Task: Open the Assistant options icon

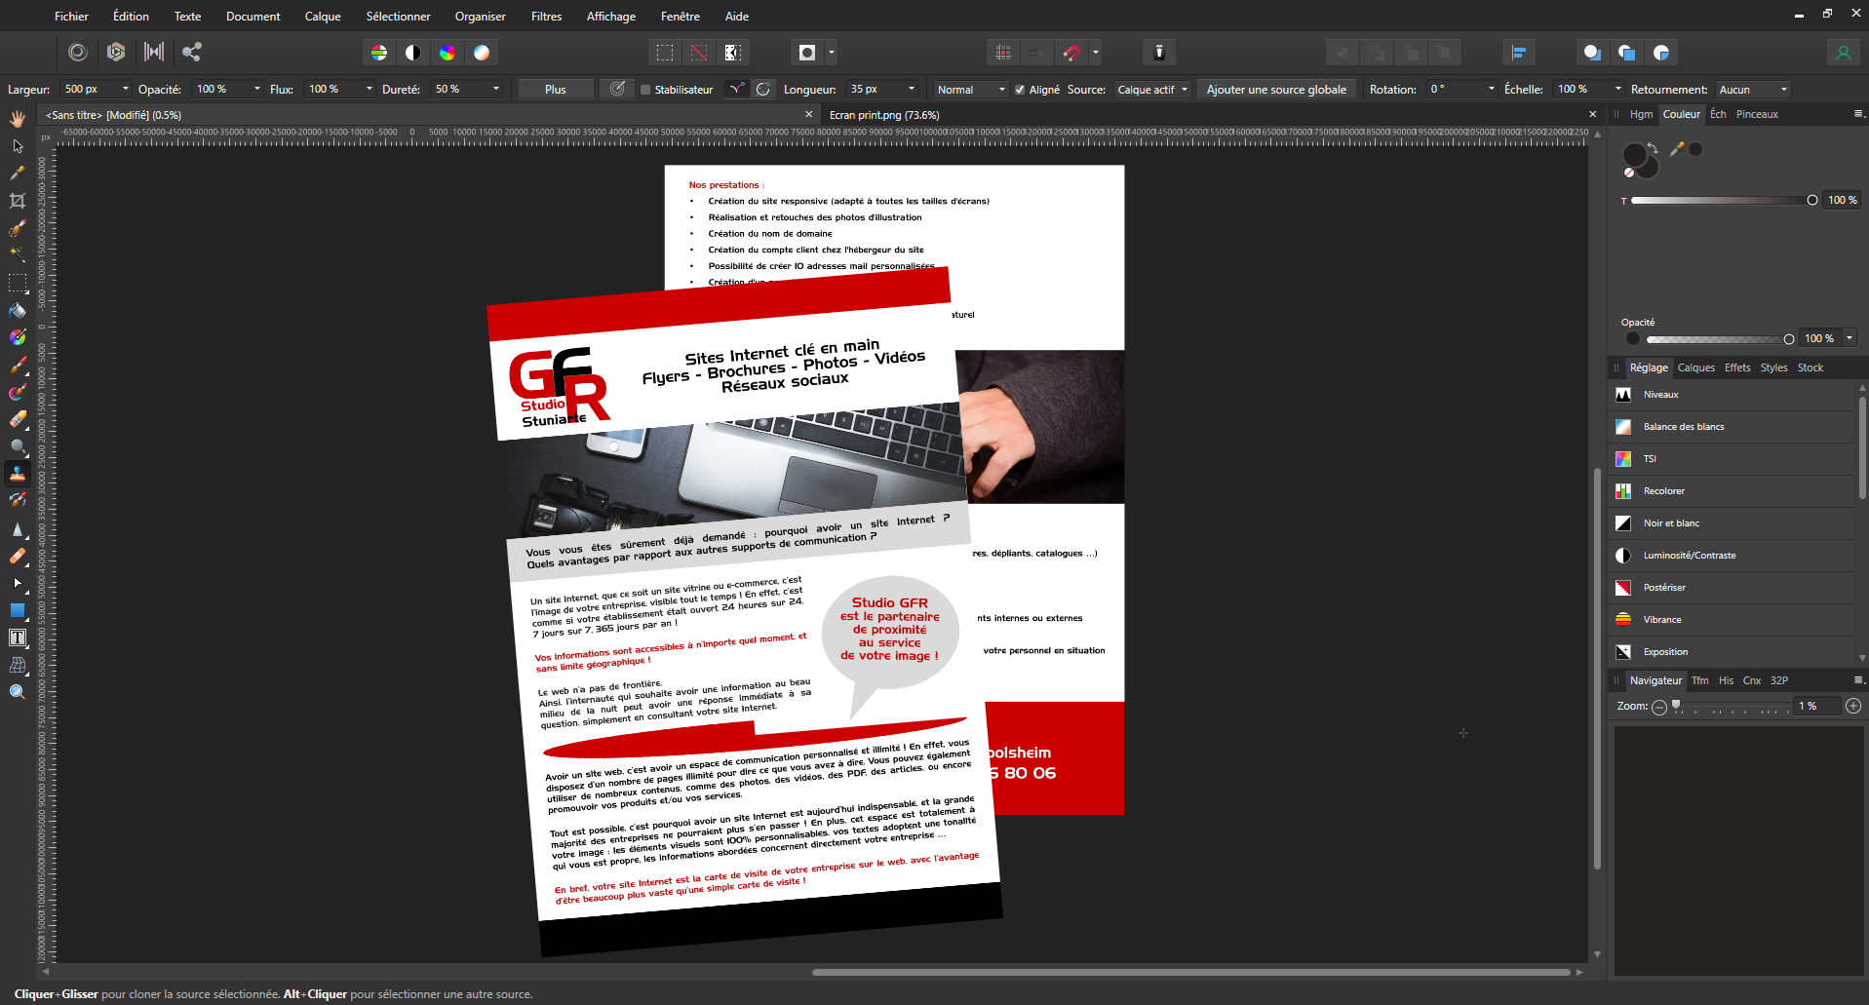Action: (x=1159, y=53)
